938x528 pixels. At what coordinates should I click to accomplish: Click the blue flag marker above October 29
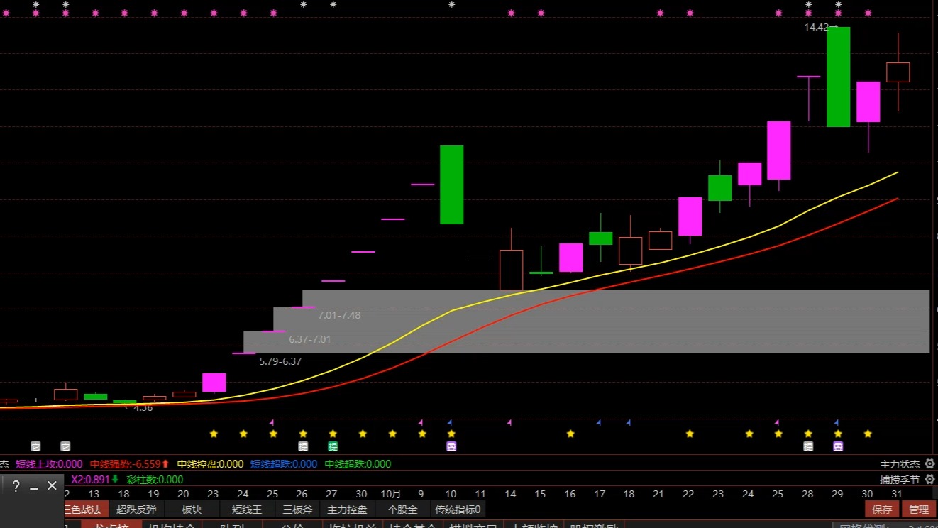click(x=837, y=423)
